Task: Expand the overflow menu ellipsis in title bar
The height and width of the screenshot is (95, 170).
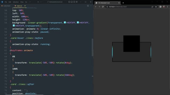Action: (30, 2)
